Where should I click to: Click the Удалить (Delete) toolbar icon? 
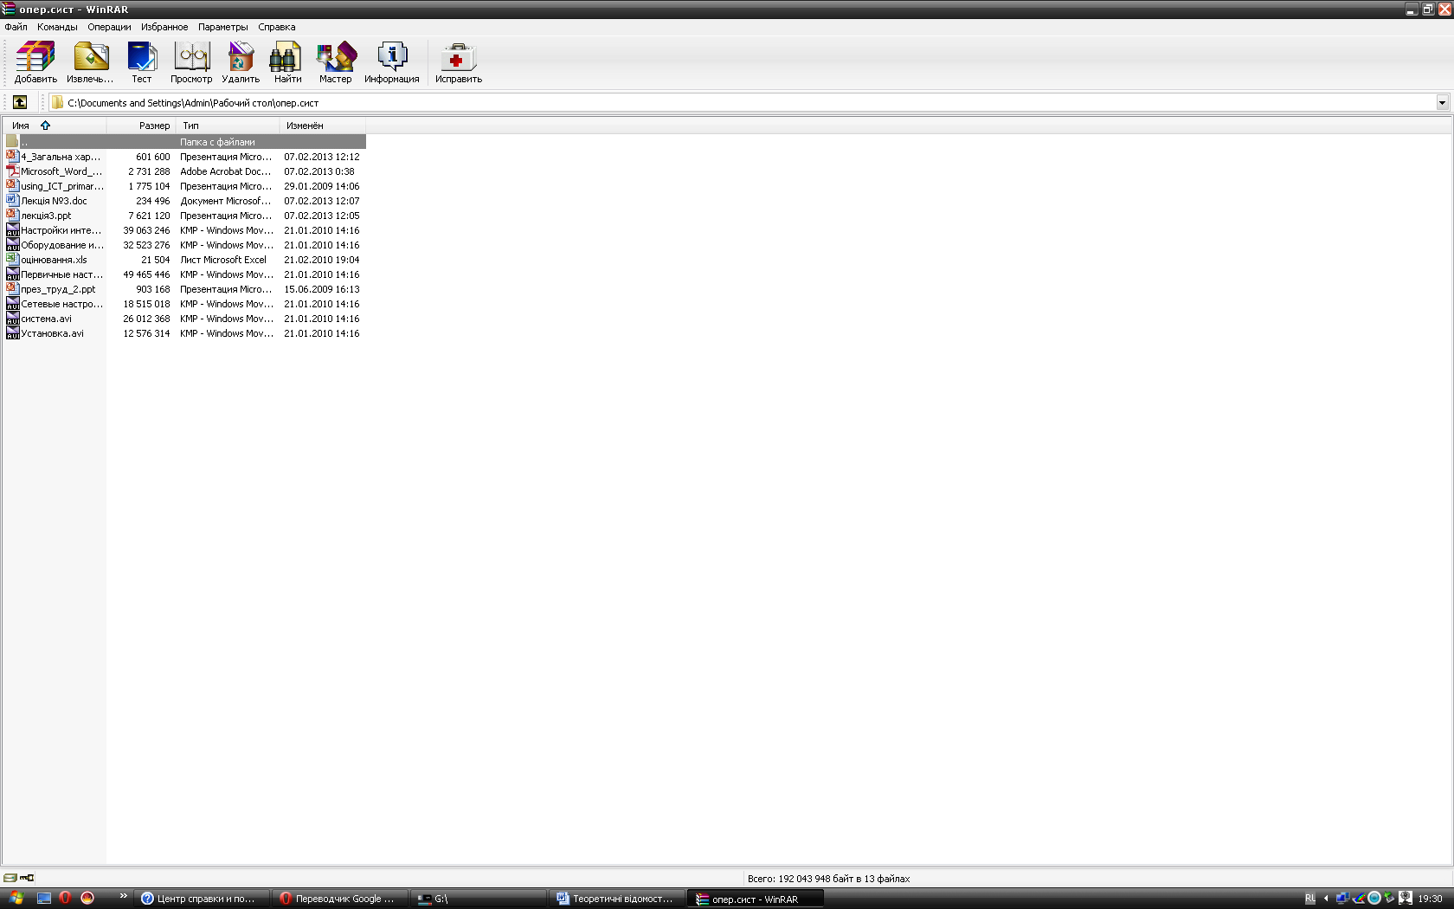(x=241, y=62)
